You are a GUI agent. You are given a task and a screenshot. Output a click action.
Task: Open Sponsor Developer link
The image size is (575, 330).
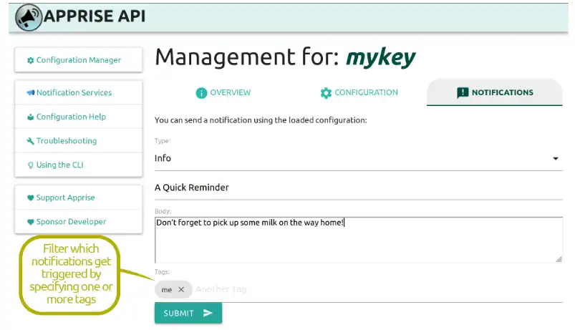click(79, 222)
